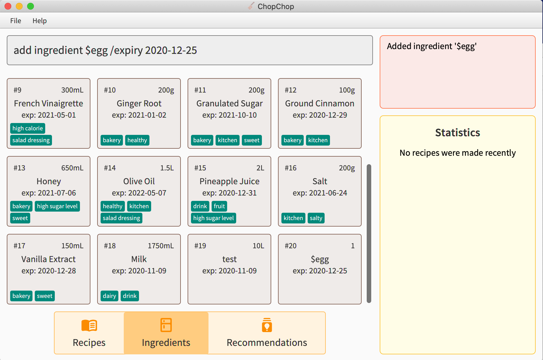Click the Olive Oil ingredient card
Viewport: 543px width, 360px height.
point(139,181)
